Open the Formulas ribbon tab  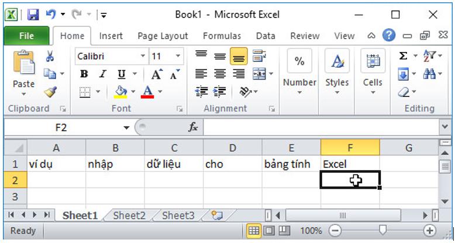tap(222, 36)
